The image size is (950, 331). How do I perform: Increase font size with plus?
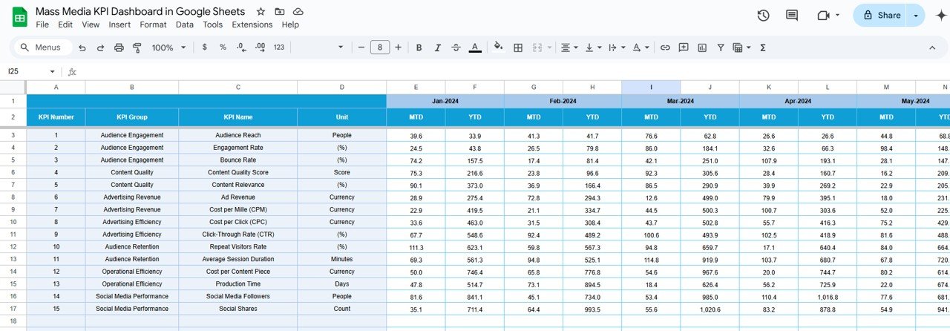pyautogui.click(x=398, y=47)
